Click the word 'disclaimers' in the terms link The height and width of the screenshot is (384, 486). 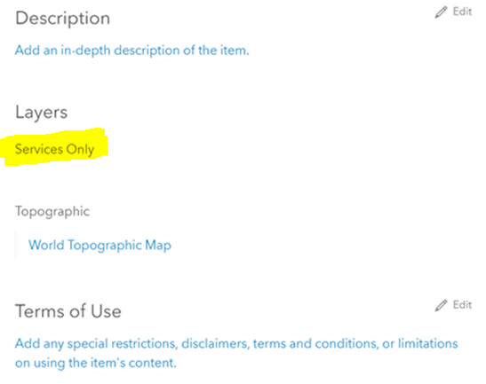216,344
